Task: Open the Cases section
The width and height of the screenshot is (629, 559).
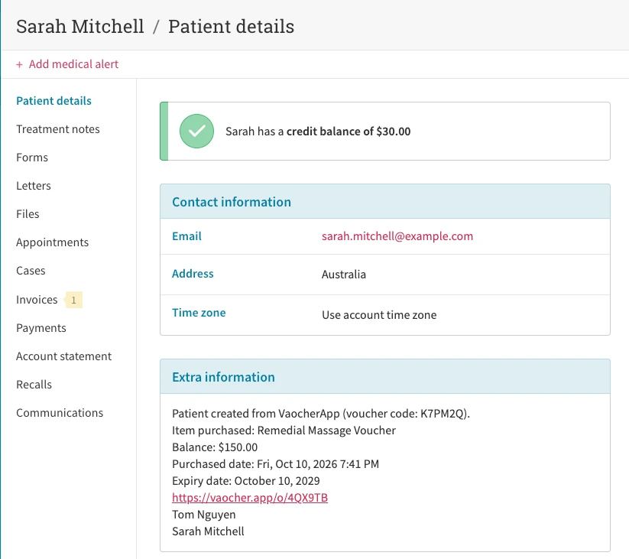Action: 31,271
